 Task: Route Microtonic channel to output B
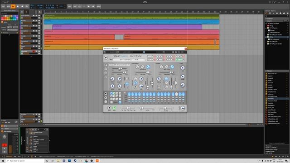(127, 88)
